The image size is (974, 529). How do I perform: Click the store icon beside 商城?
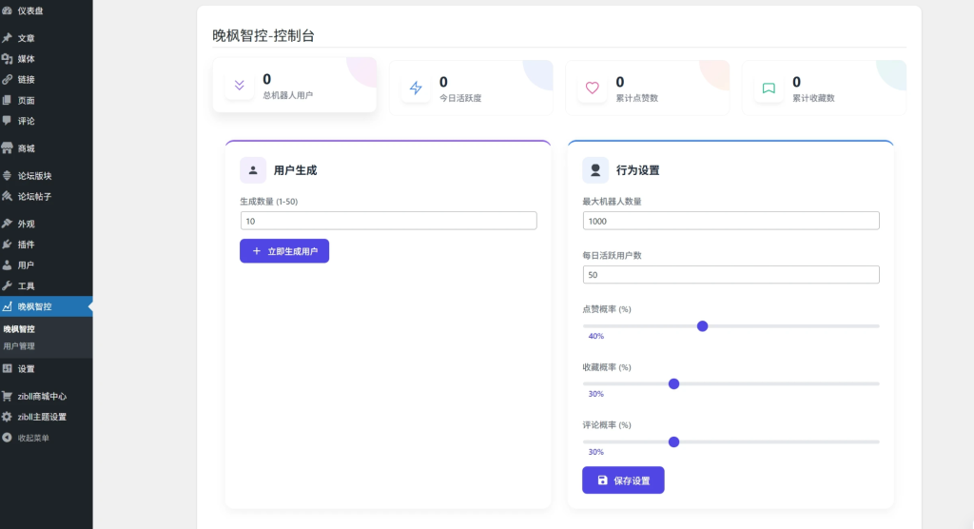coord(7,147)
